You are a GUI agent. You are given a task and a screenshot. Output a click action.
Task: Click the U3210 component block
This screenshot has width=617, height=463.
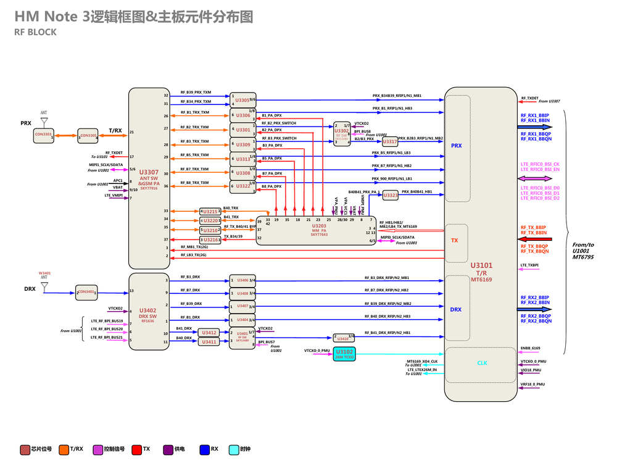tap(210, 230)
